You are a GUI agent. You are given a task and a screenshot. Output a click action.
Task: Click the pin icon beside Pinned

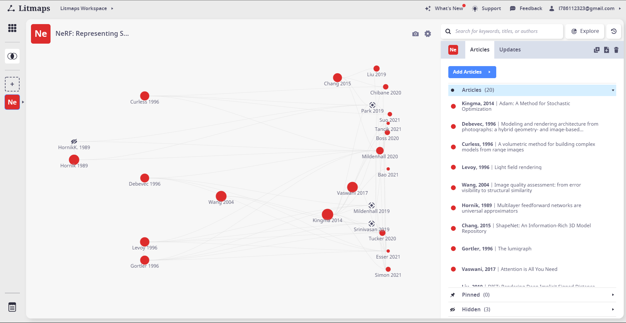coord(453,295)
